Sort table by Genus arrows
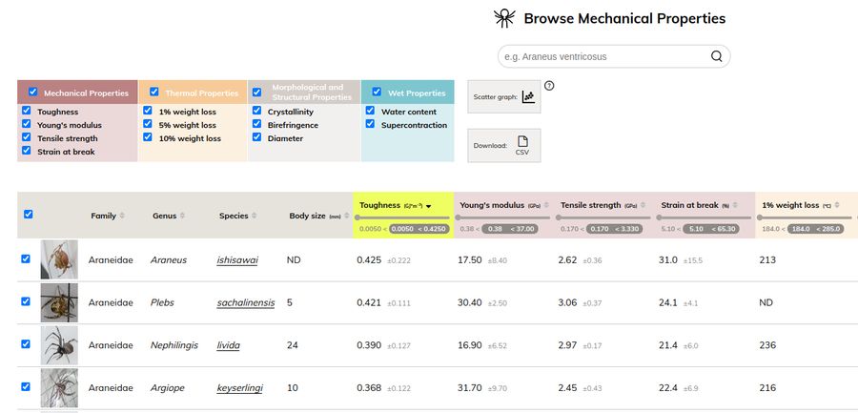858x413 pixels. pyautogui.click(x=182, y=216)
